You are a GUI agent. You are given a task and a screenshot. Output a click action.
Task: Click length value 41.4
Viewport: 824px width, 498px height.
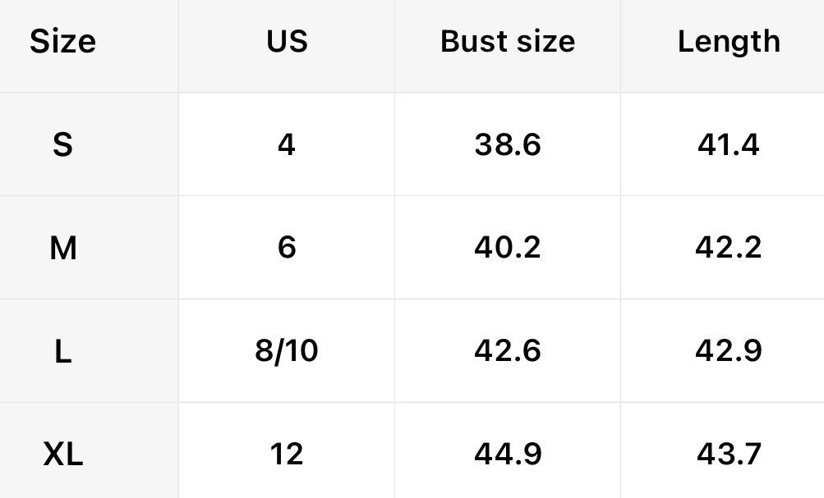click(729, 144)
